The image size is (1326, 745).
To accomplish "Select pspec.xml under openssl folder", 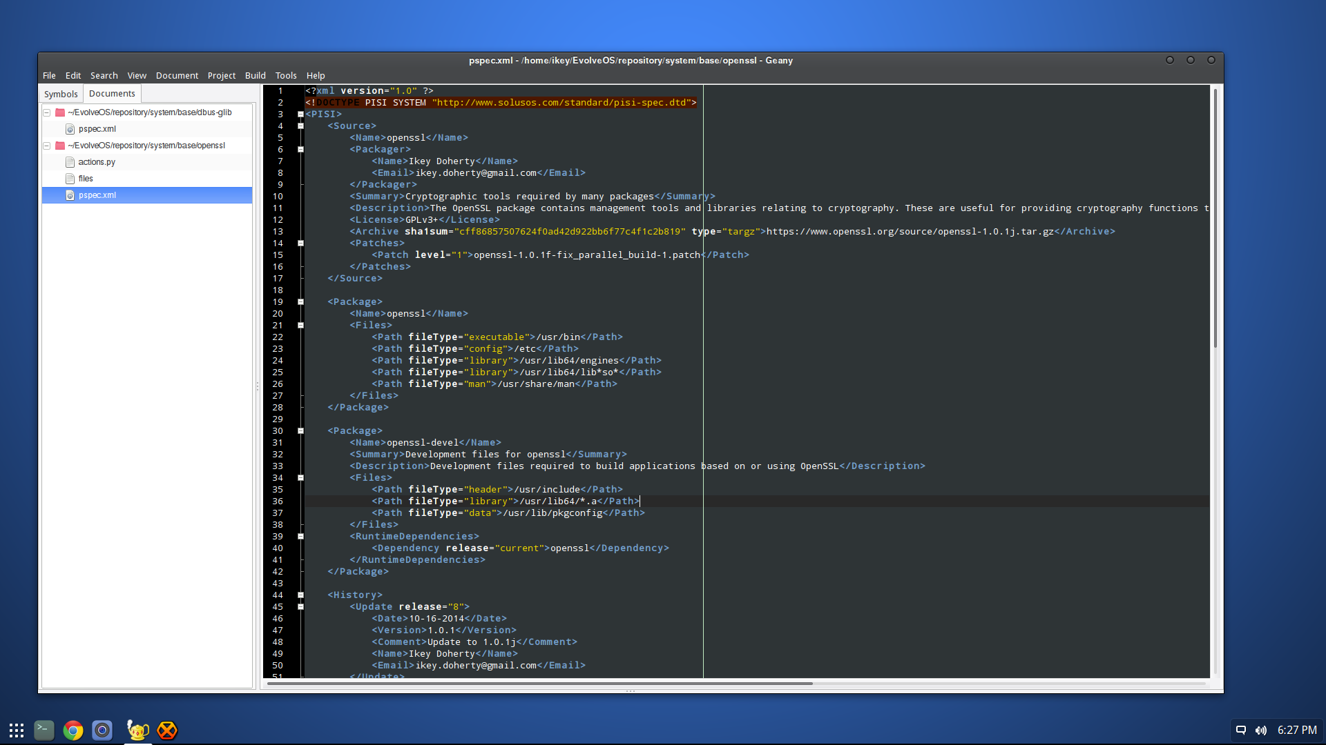I will (147, 195).
